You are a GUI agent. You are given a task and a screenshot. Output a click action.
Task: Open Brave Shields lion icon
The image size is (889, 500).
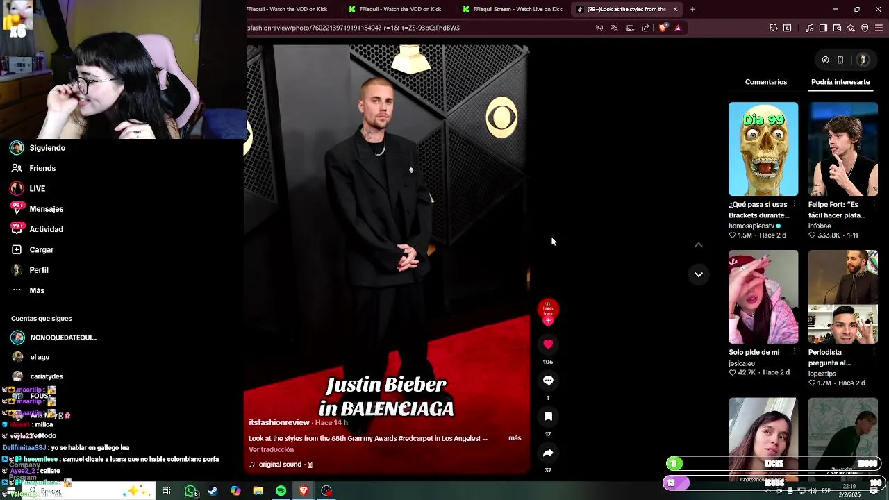(x=663, y=28)
